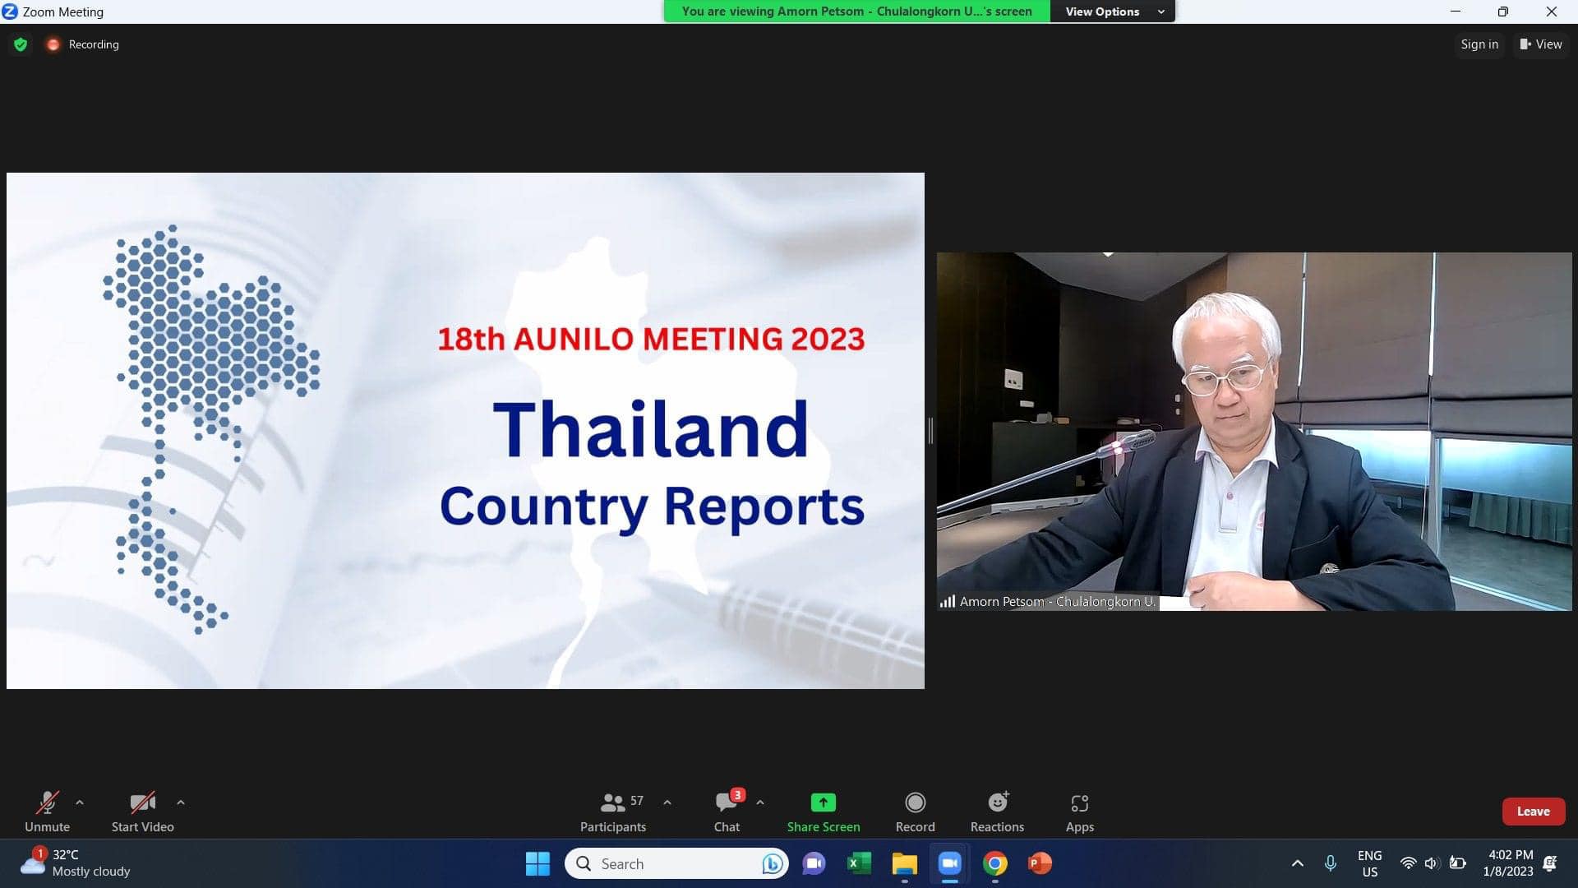Image resolution: width=1578 pixels, height=888 pixels.
Task: Open the Participants panel icon
Action: pyautogui.click(x=613, y=802)
